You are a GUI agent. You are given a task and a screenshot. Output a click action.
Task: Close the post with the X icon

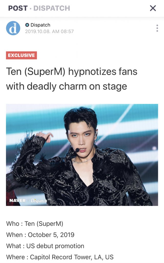[x=153, y=8]
